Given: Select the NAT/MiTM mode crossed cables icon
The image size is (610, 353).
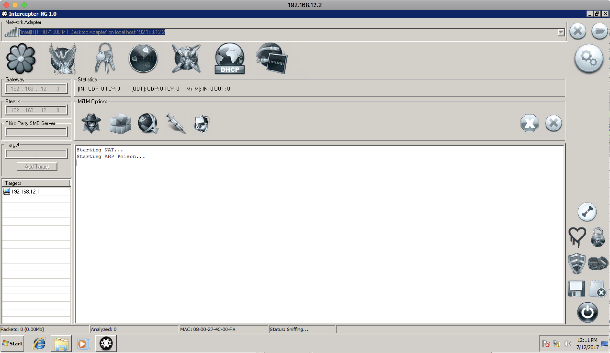Looking at the screenshot, I should point(186,59).
